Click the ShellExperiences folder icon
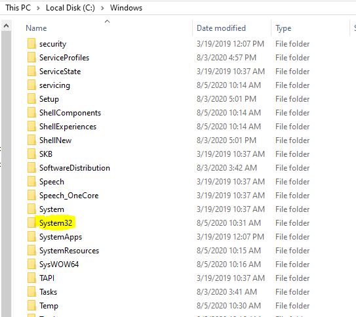This screenshot has width=356, height=317. [31, 127]
